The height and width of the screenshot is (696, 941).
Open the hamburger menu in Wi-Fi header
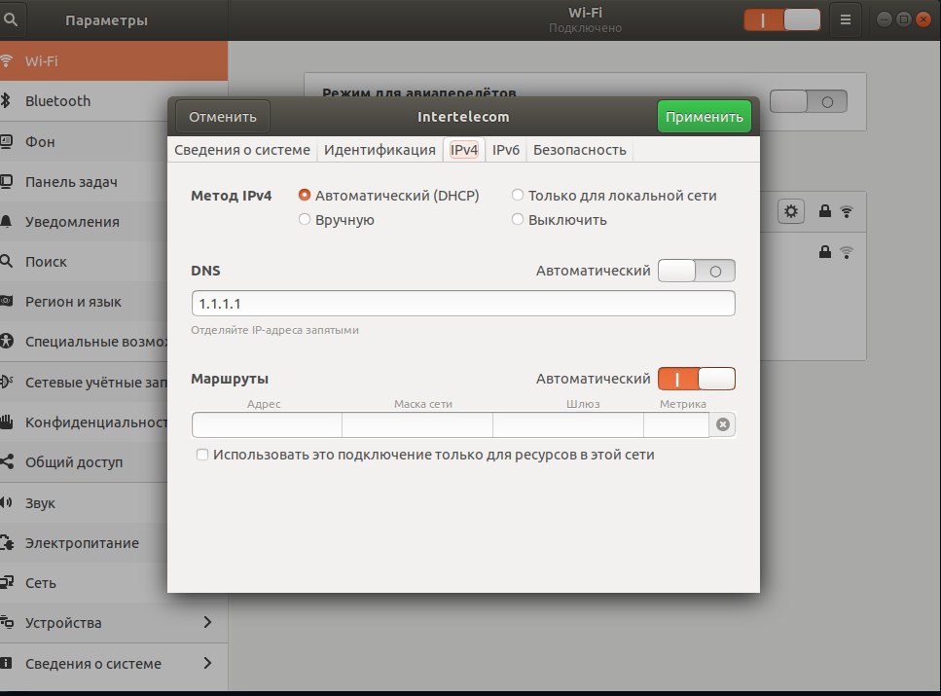tap(845, 19)
